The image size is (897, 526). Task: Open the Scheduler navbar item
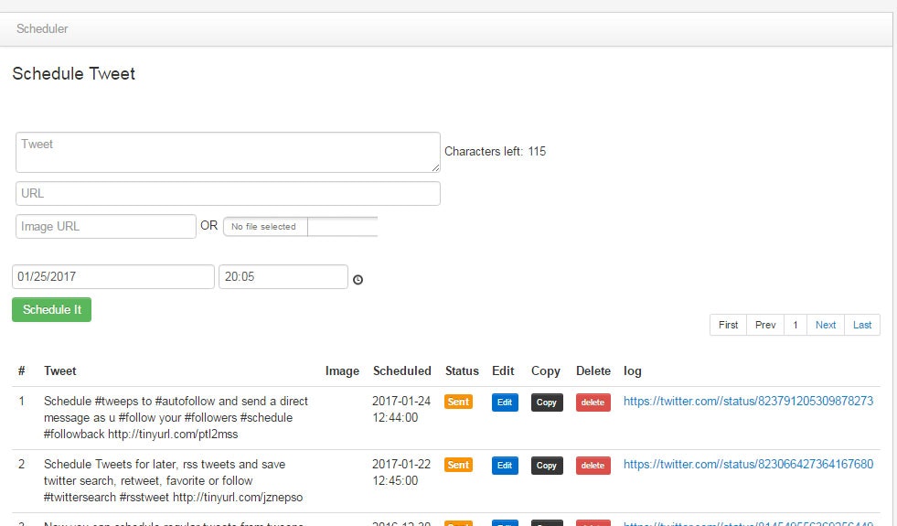42,28
